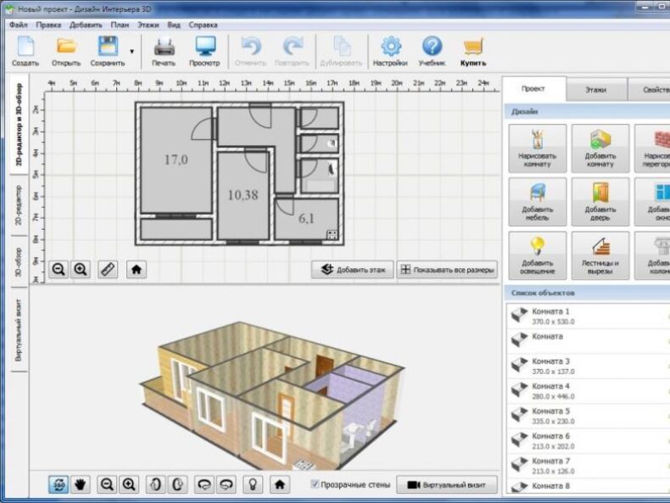The height and width of the screenshot is (503, 670).
Task: Toggle the 360 rotate mode button
Action: pos(59,484)
